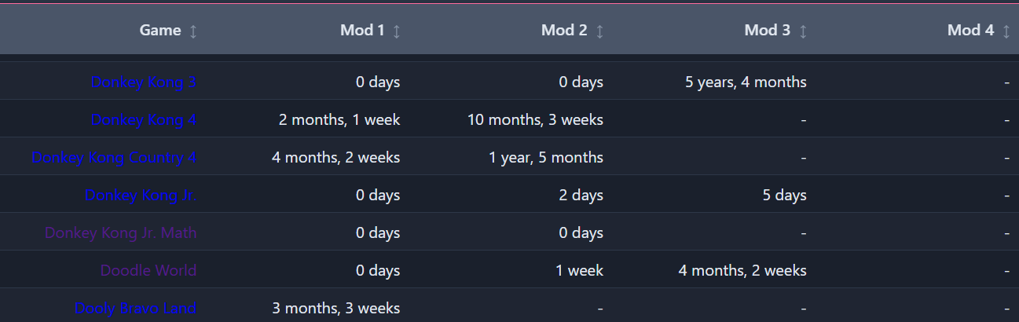The width and height of the screenshot is (1019, 322).
Task: Select the '10 months, 3 weeks' cell
Action: (535, 119)
